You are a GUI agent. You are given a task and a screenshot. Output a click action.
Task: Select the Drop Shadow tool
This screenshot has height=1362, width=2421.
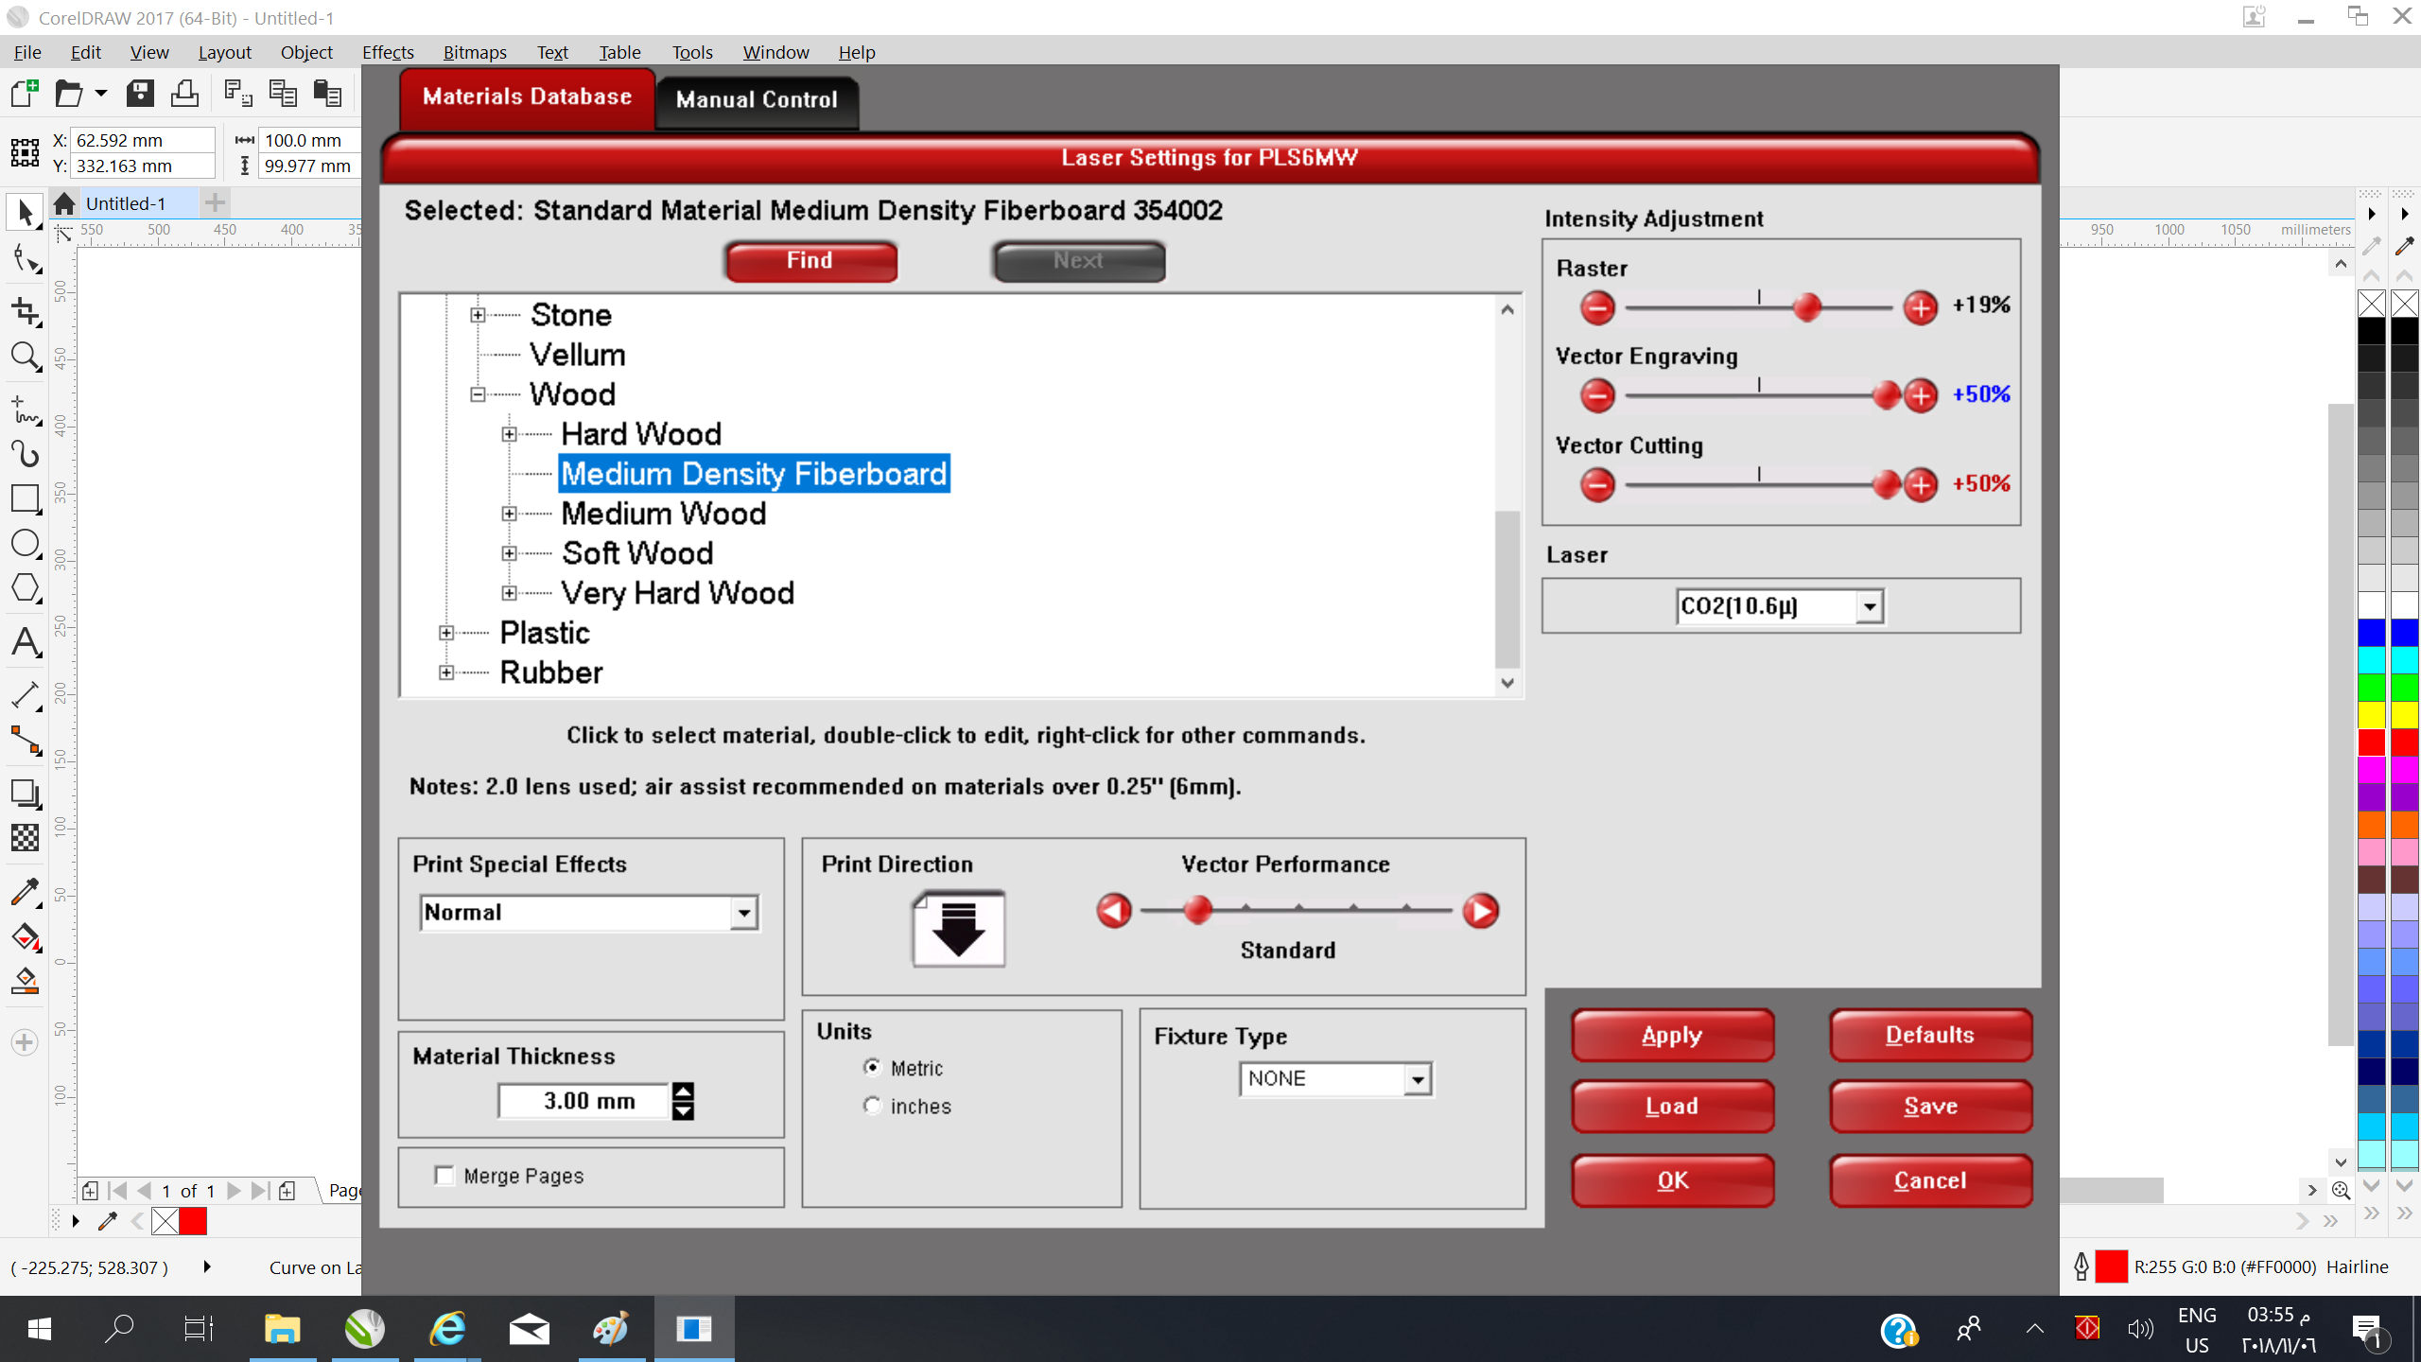(x=26, y=793)
